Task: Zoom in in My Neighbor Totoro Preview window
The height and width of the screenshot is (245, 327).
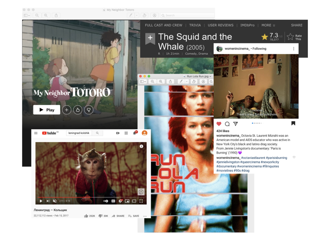Action: tap(46, 15)
